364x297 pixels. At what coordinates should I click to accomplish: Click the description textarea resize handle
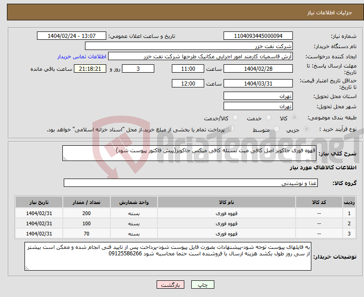tap(65, 159)
